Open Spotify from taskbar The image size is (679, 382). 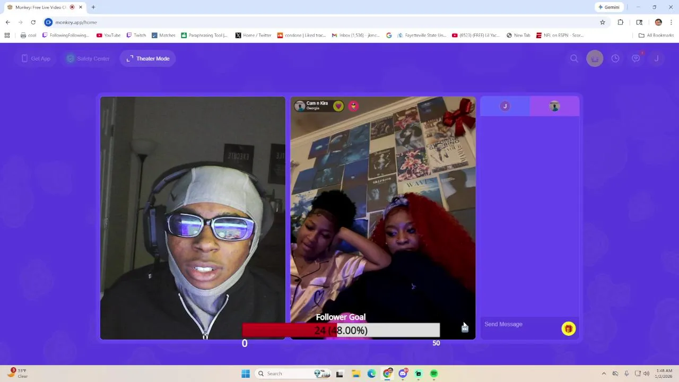pos(434,374)
